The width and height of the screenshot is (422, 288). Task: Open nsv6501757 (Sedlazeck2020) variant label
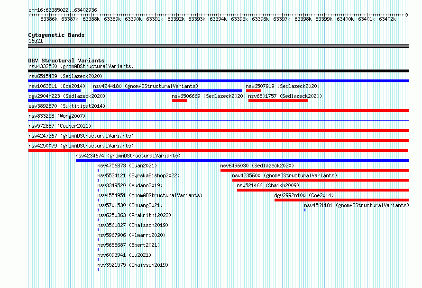pyautogui.click(x=285, y=96)
